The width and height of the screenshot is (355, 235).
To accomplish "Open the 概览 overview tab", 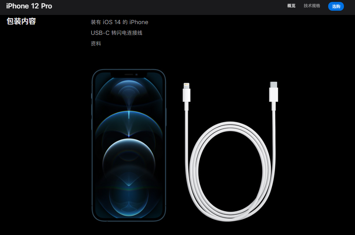I will pos(291,6).
